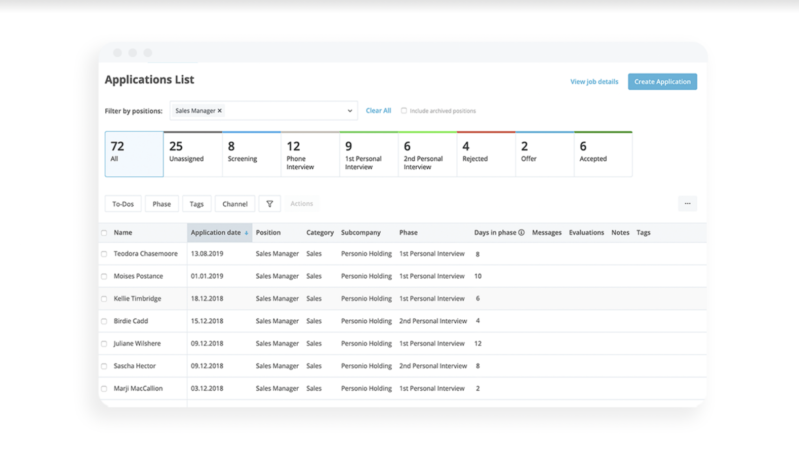Select the Phone Interview phase tab
799x451 pixels.
[x=310, y=154]
